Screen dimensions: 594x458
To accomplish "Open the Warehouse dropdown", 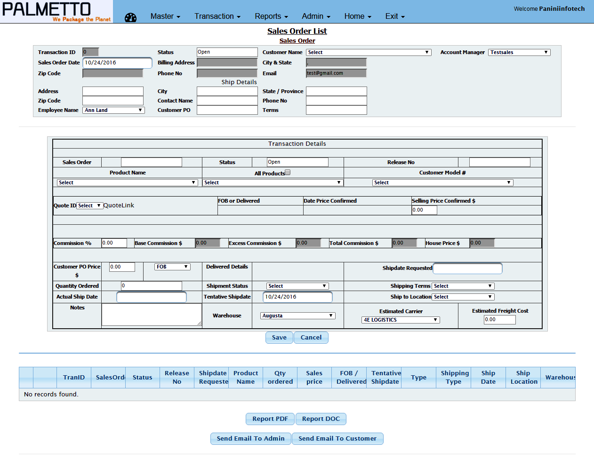I will (x=298, y=316).
